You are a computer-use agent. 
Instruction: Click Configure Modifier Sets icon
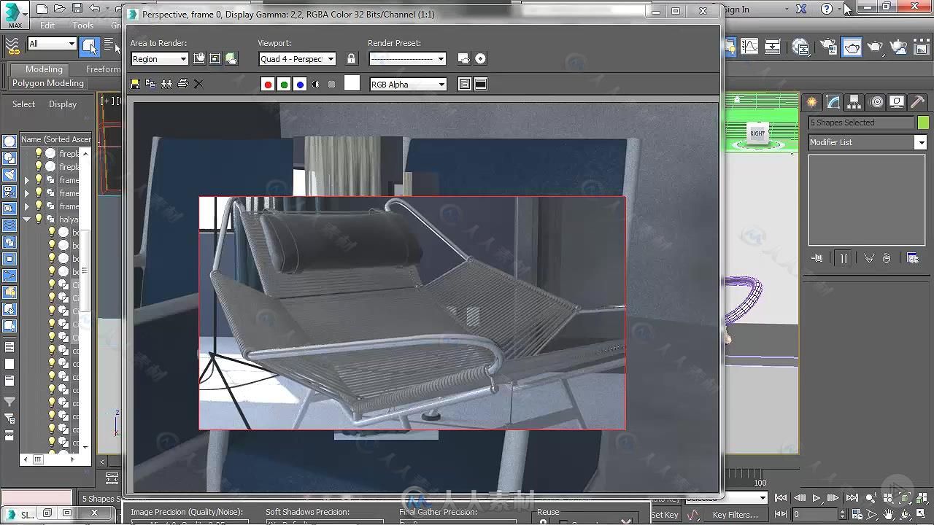pyautogui.click(x=912, y=258)
